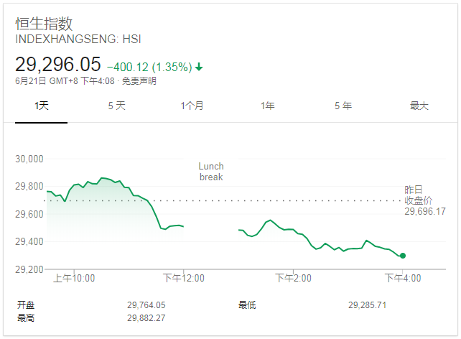Show the 5 年 chart tab

click(343, 106)
